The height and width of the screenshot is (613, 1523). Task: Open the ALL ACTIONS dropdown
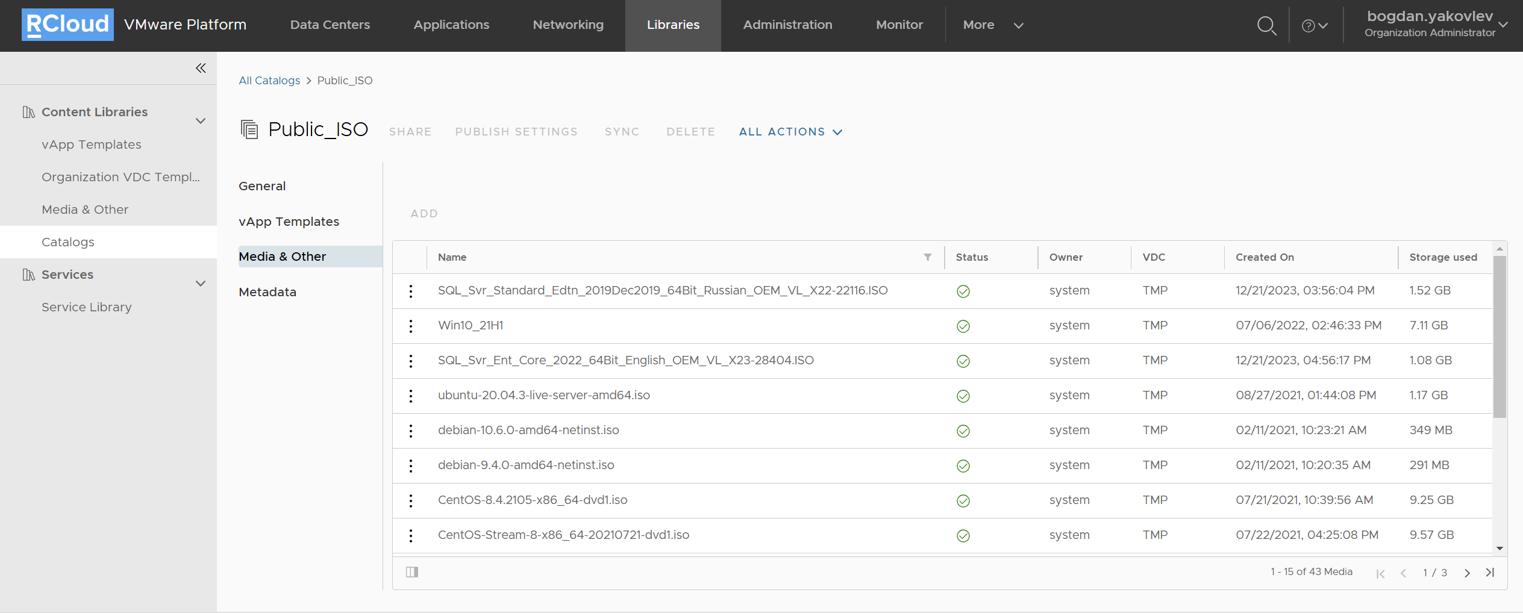(x=790, y=132)
